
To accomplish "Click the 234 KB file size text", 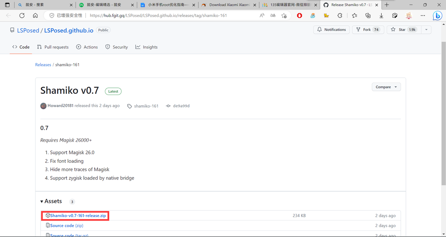I will (299, 216).
